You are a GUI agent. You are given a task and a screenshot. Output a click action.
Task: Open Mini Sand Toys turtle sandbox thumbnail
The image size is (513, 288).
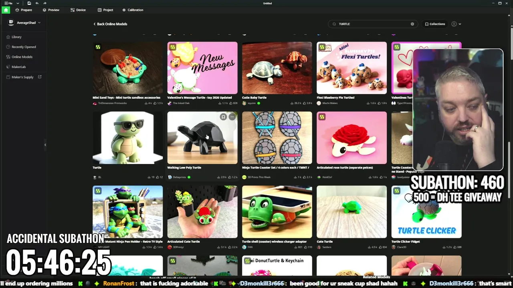[128, 68]
